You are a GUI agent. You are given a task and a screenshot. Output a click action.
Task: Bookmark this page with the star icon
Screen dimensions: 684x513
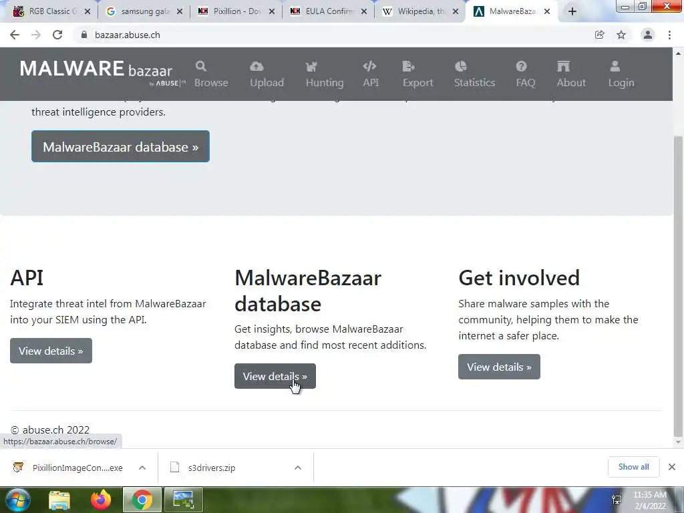[x=621, y=35]
